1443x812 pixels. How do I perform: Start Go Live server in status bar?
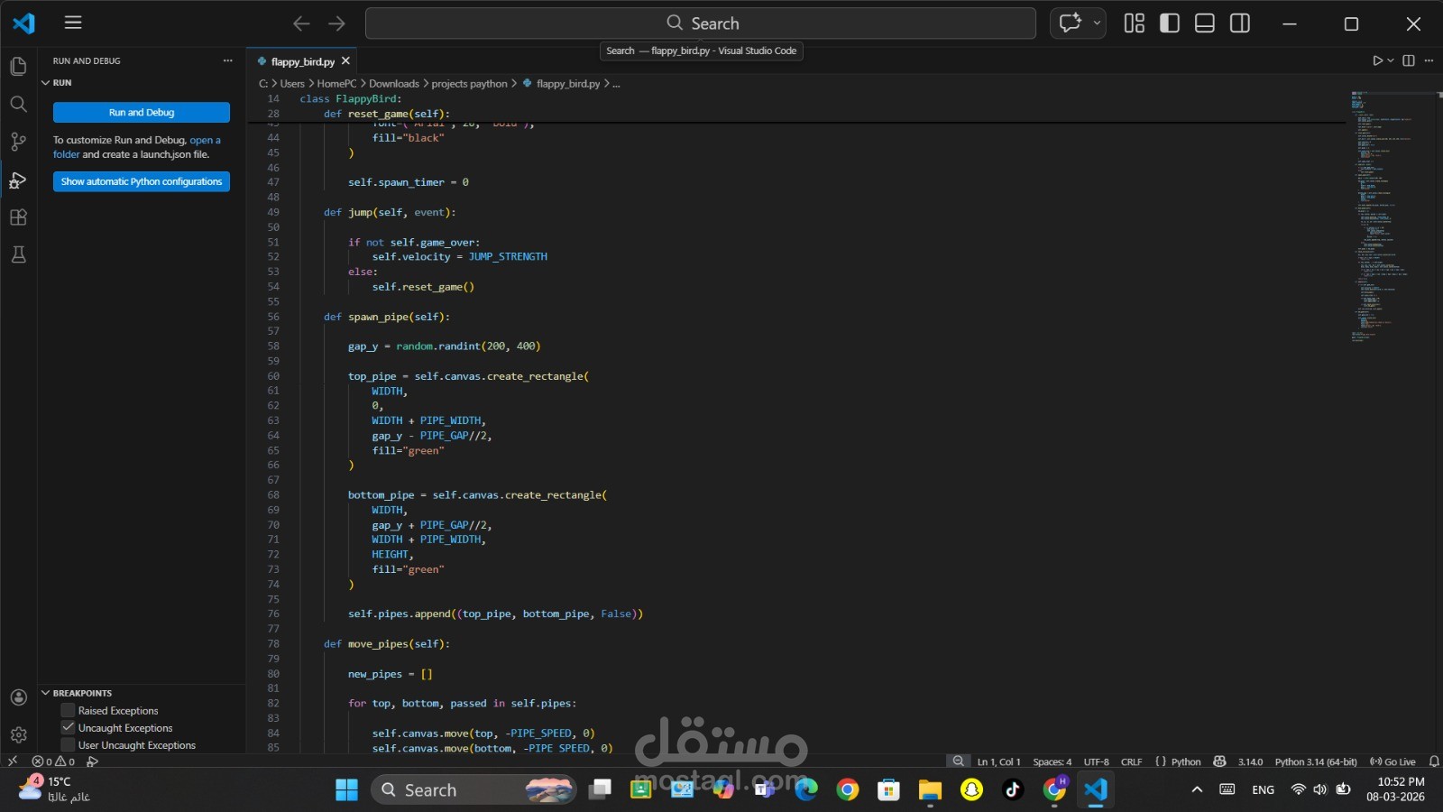click(x=1392, y=761)
